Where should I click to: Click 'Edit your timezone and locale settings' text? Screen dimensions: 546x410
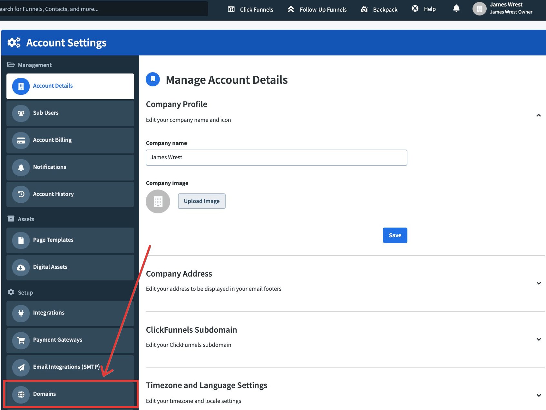click(193, 401)
